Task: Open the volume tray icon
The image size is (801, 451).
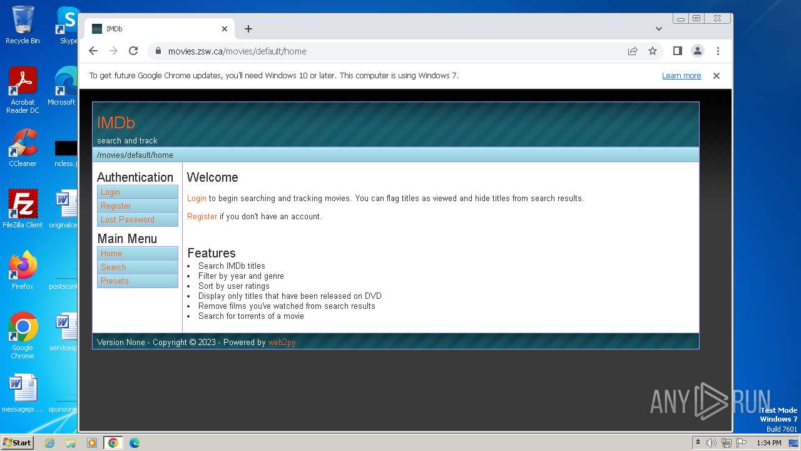Action: pyautogui.click(x=712, y=443)
